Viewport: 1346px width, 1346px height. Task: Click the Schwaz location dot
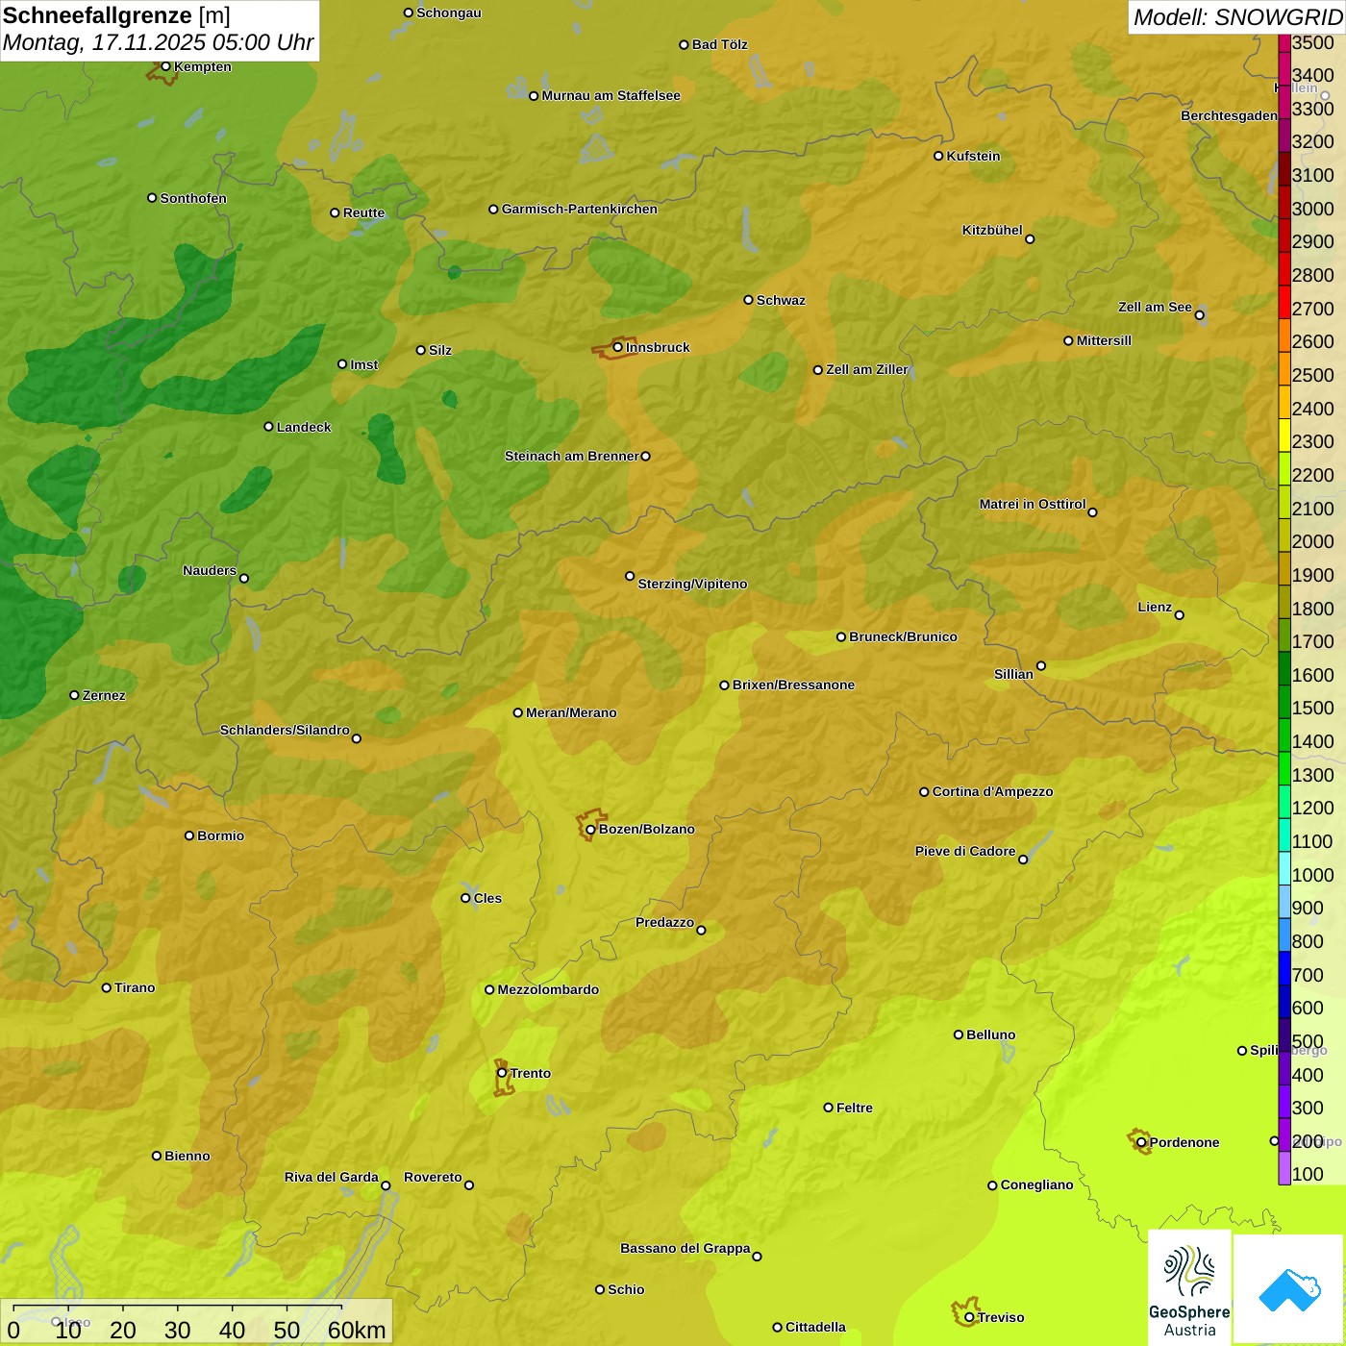pos(748,300)
